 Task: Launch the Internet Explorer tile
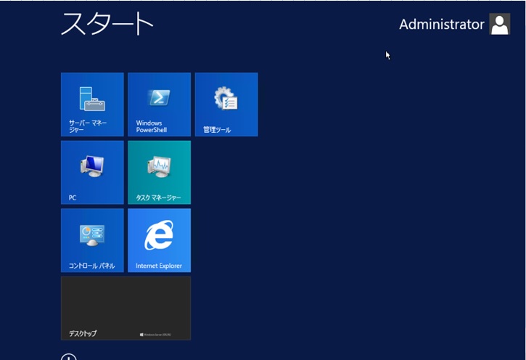(160, 240)
